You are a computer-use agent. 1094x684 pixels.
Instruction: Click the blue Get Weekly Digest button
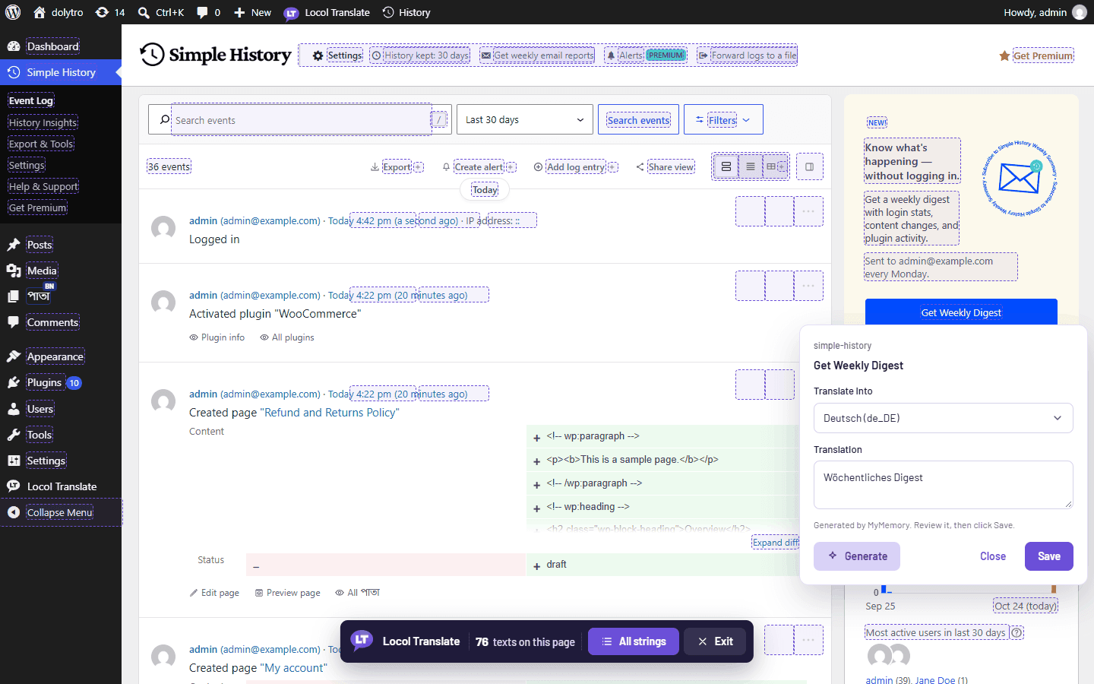tap(961, 312)
